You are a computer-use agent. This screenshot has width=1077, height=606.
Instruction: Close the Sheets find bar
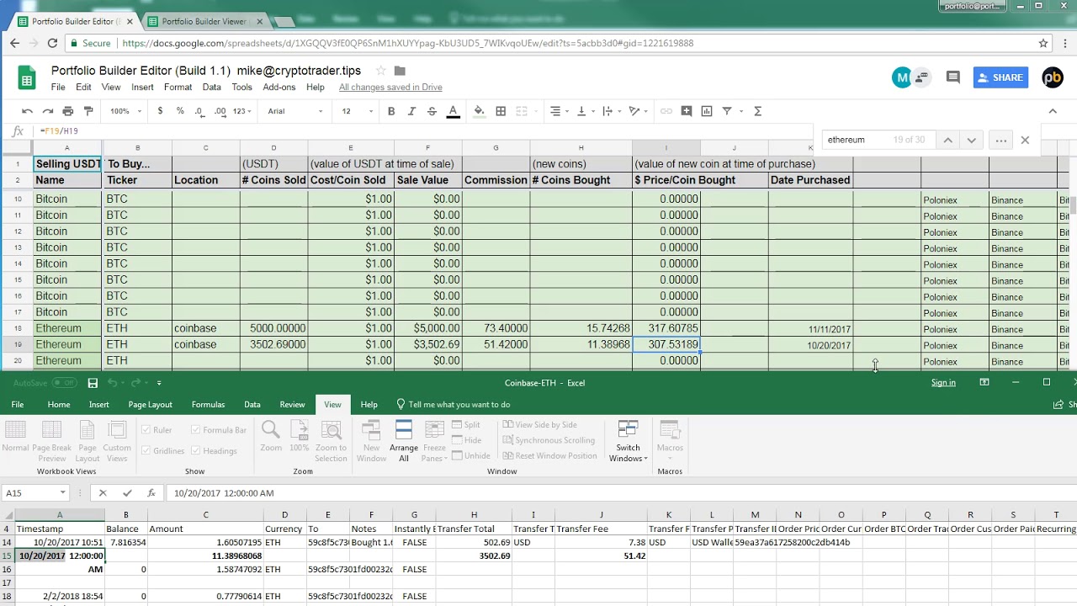tap(1025, 141)
